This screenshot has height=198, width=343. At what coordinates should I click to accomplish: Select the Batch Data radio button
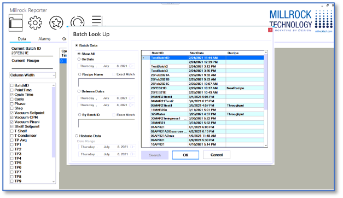pyautogui.click(x=77, y=45)
